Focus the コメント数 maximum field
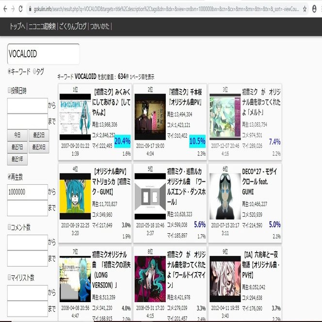 pos(28,258)
